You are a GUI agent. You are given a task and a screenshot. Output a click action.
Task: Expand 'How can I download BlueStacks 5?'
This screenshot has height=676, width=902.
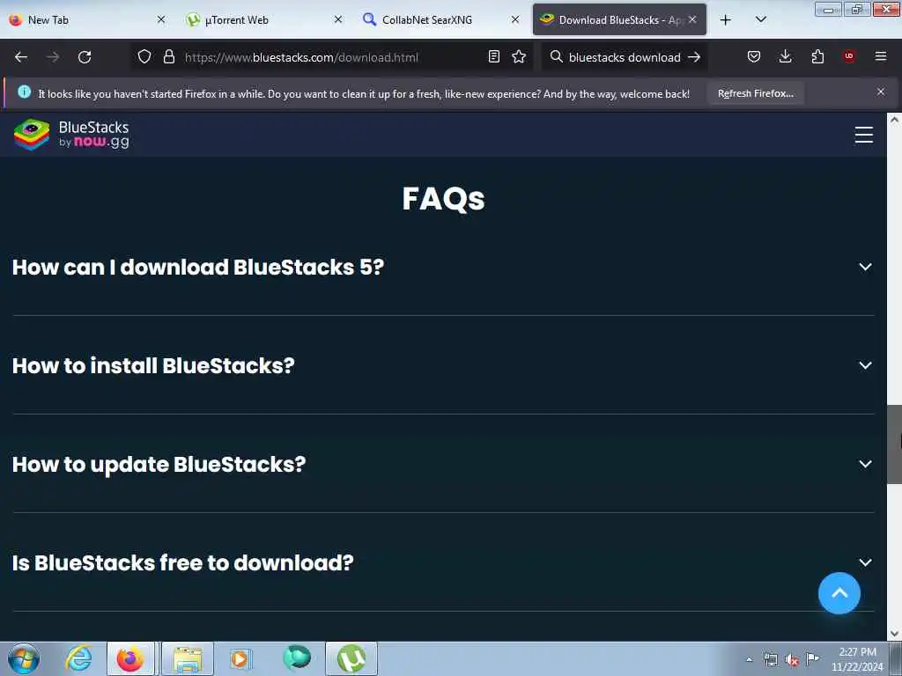click(x=443, y=268)
